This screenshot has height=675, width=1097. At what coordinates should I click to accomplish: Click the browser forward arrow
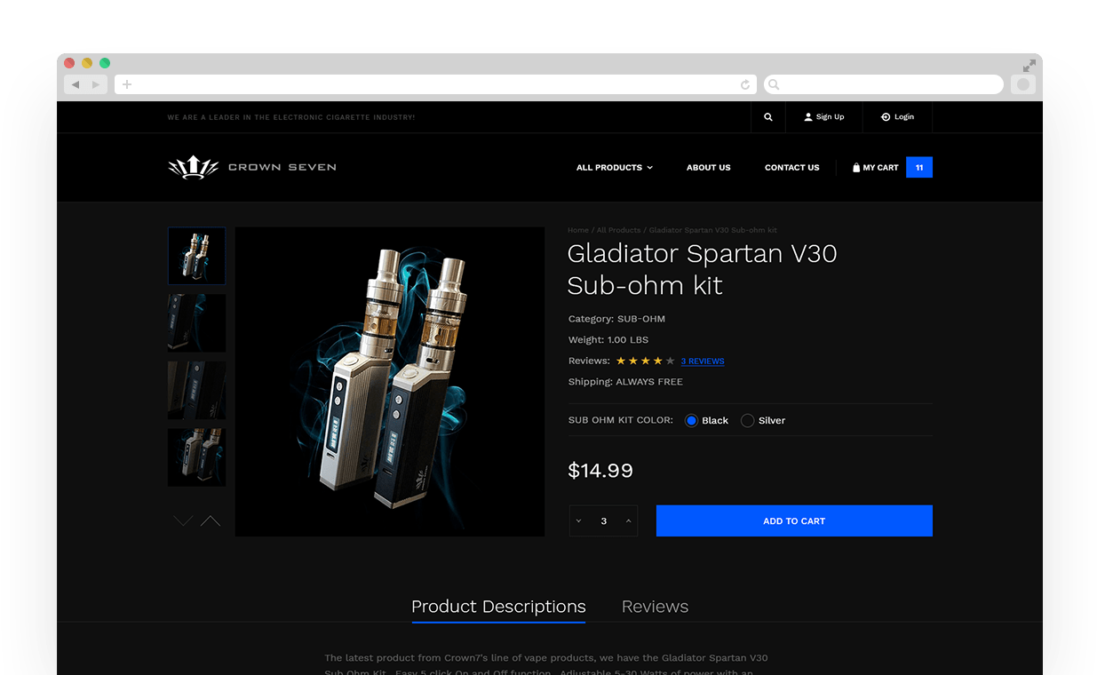(96, 84)
